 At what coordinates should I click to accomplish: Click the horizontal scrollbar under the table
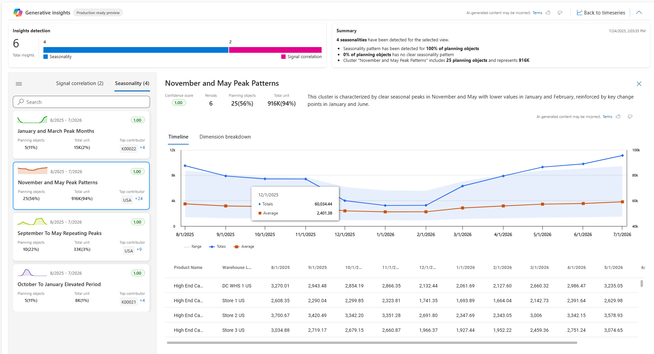(372, 343)
